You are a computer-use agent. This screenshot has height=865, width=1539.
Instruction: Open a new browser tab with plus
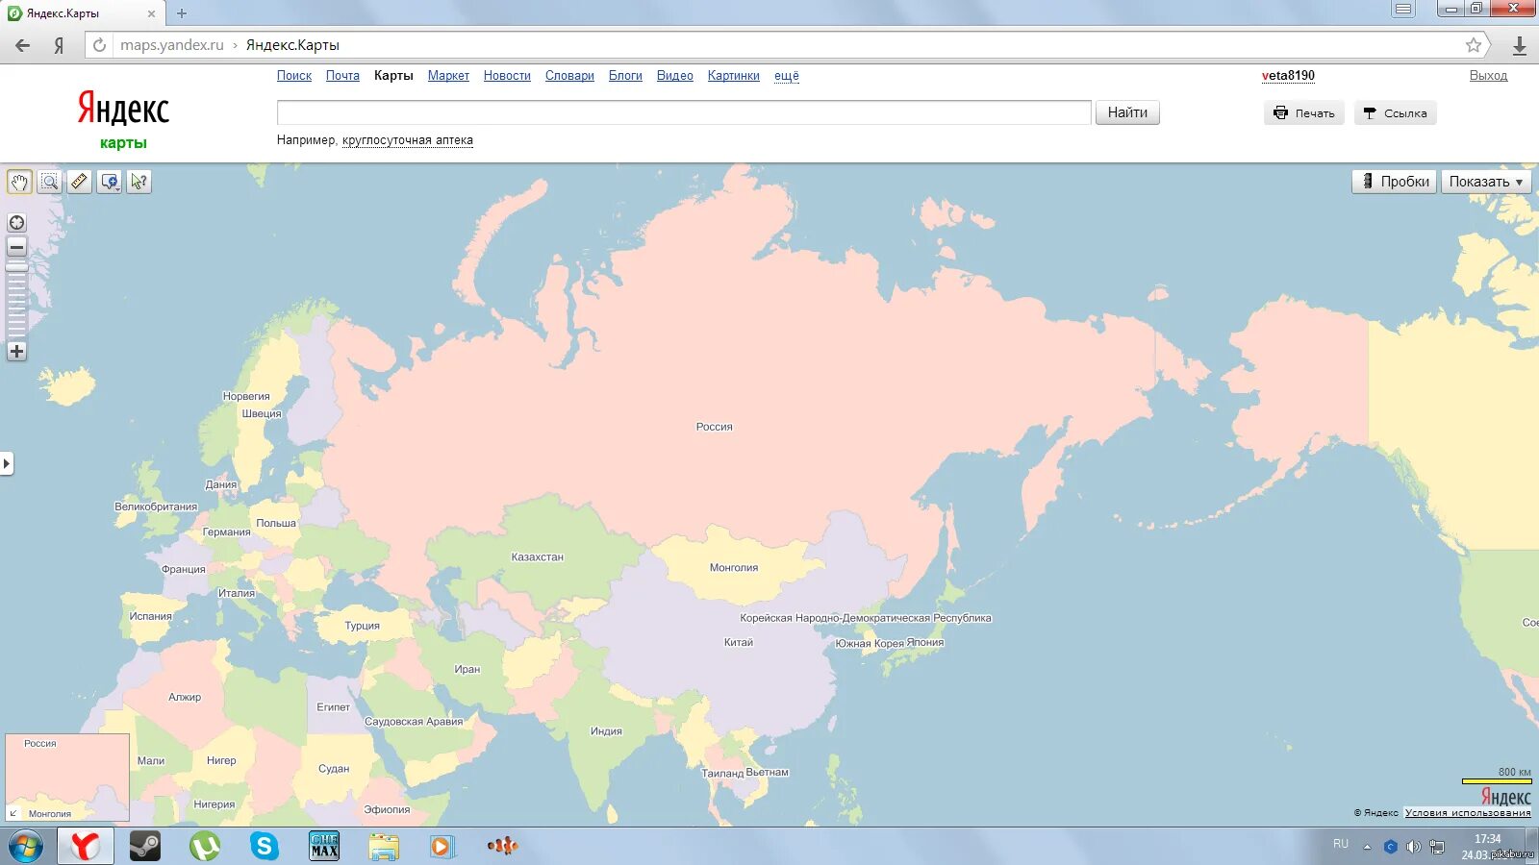click(x=182, y=13)
